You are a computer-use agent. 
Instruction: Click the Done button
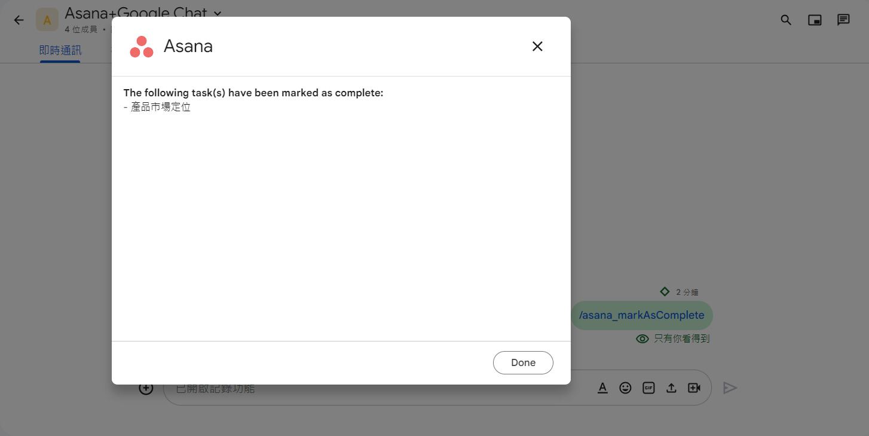[x=523, y=362]
